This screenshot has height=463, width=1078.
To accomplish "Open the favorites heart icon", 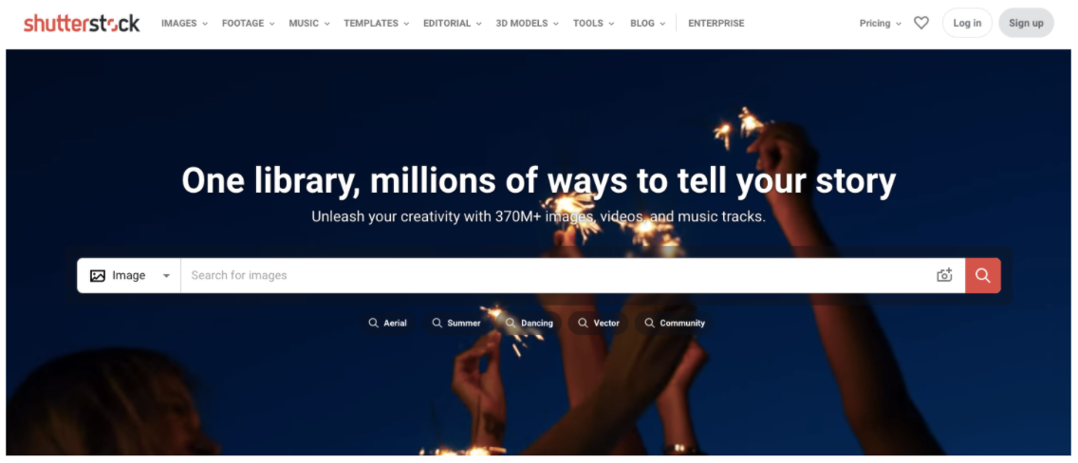I will (x=921, y=24).
